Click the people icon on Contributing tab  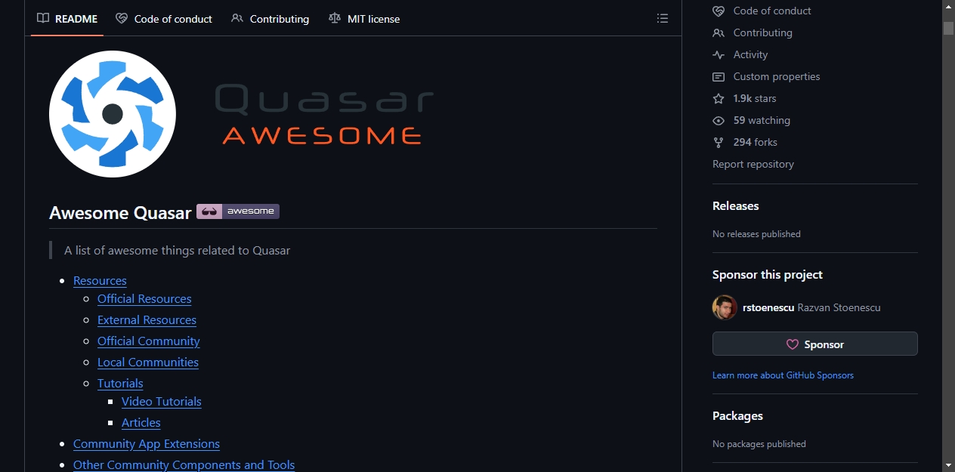coord(237,18)
